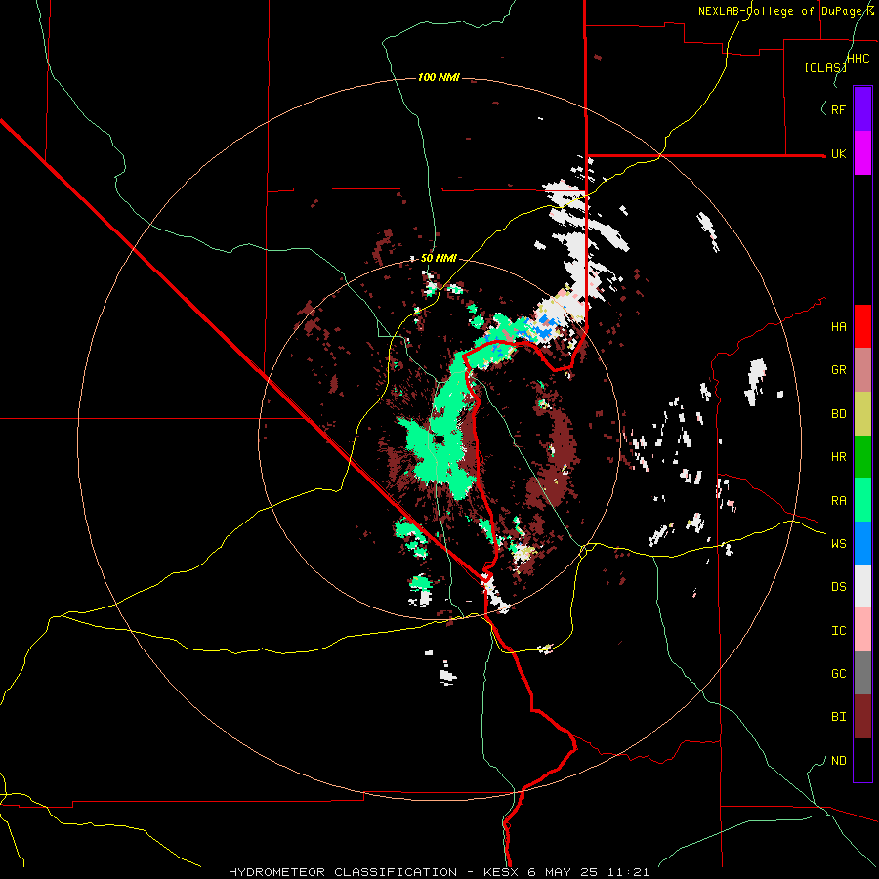Click the KESX station identifier
879x879 pixels.
tap(501, 872)
